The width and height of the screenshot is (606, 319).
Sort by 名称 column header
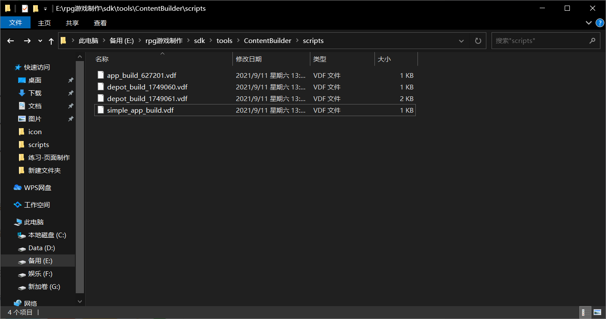163,59
